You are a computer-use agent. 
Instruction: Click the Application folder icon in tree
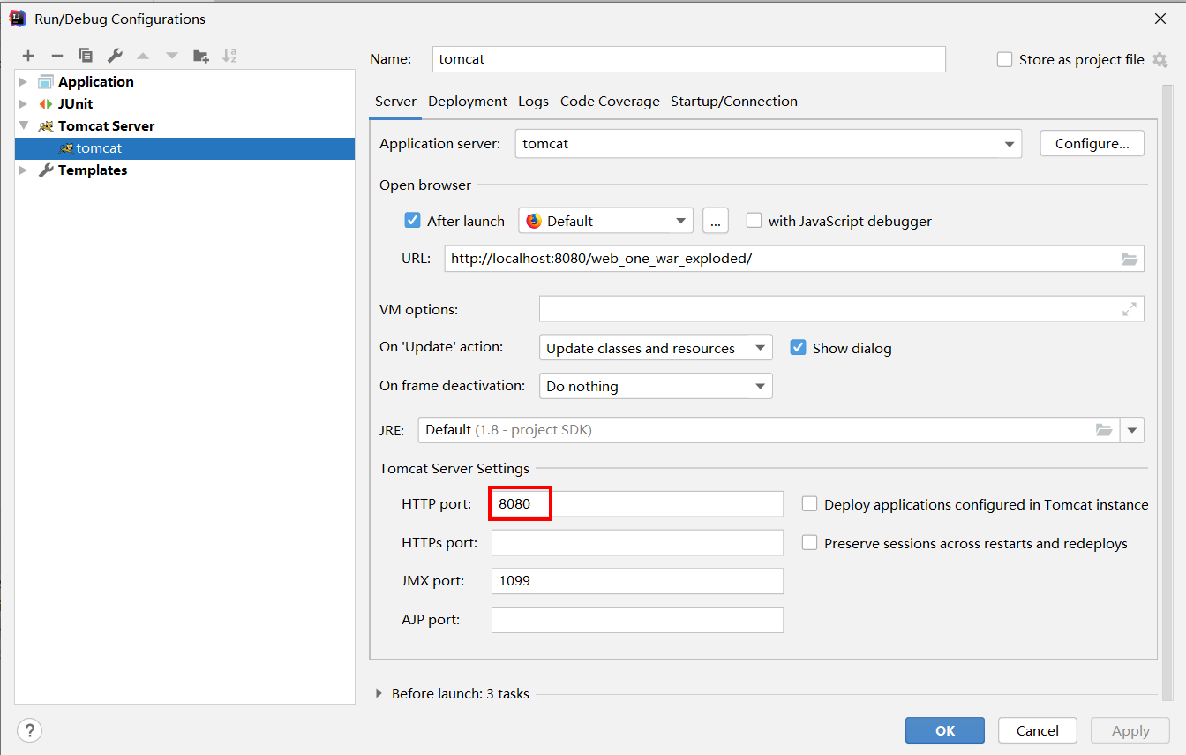(46, 81)
